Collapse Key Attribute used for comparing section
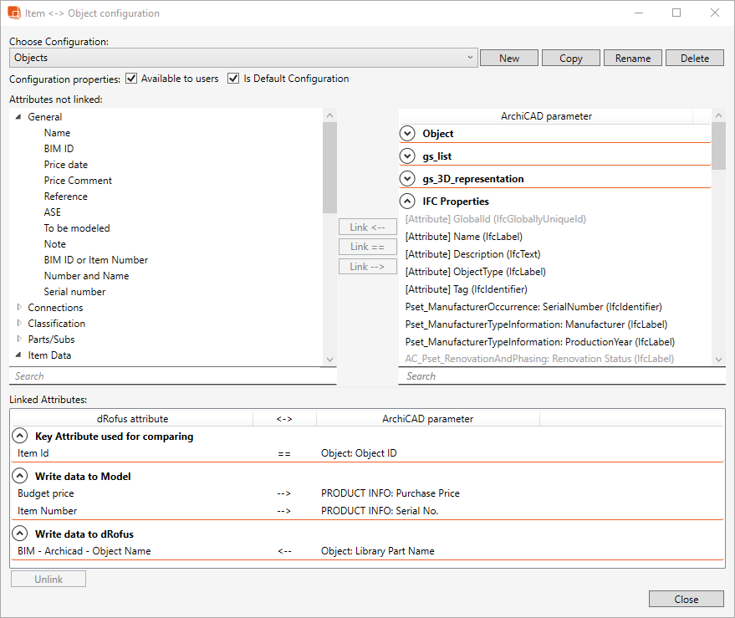735x618 pixels. click(19, 437)
